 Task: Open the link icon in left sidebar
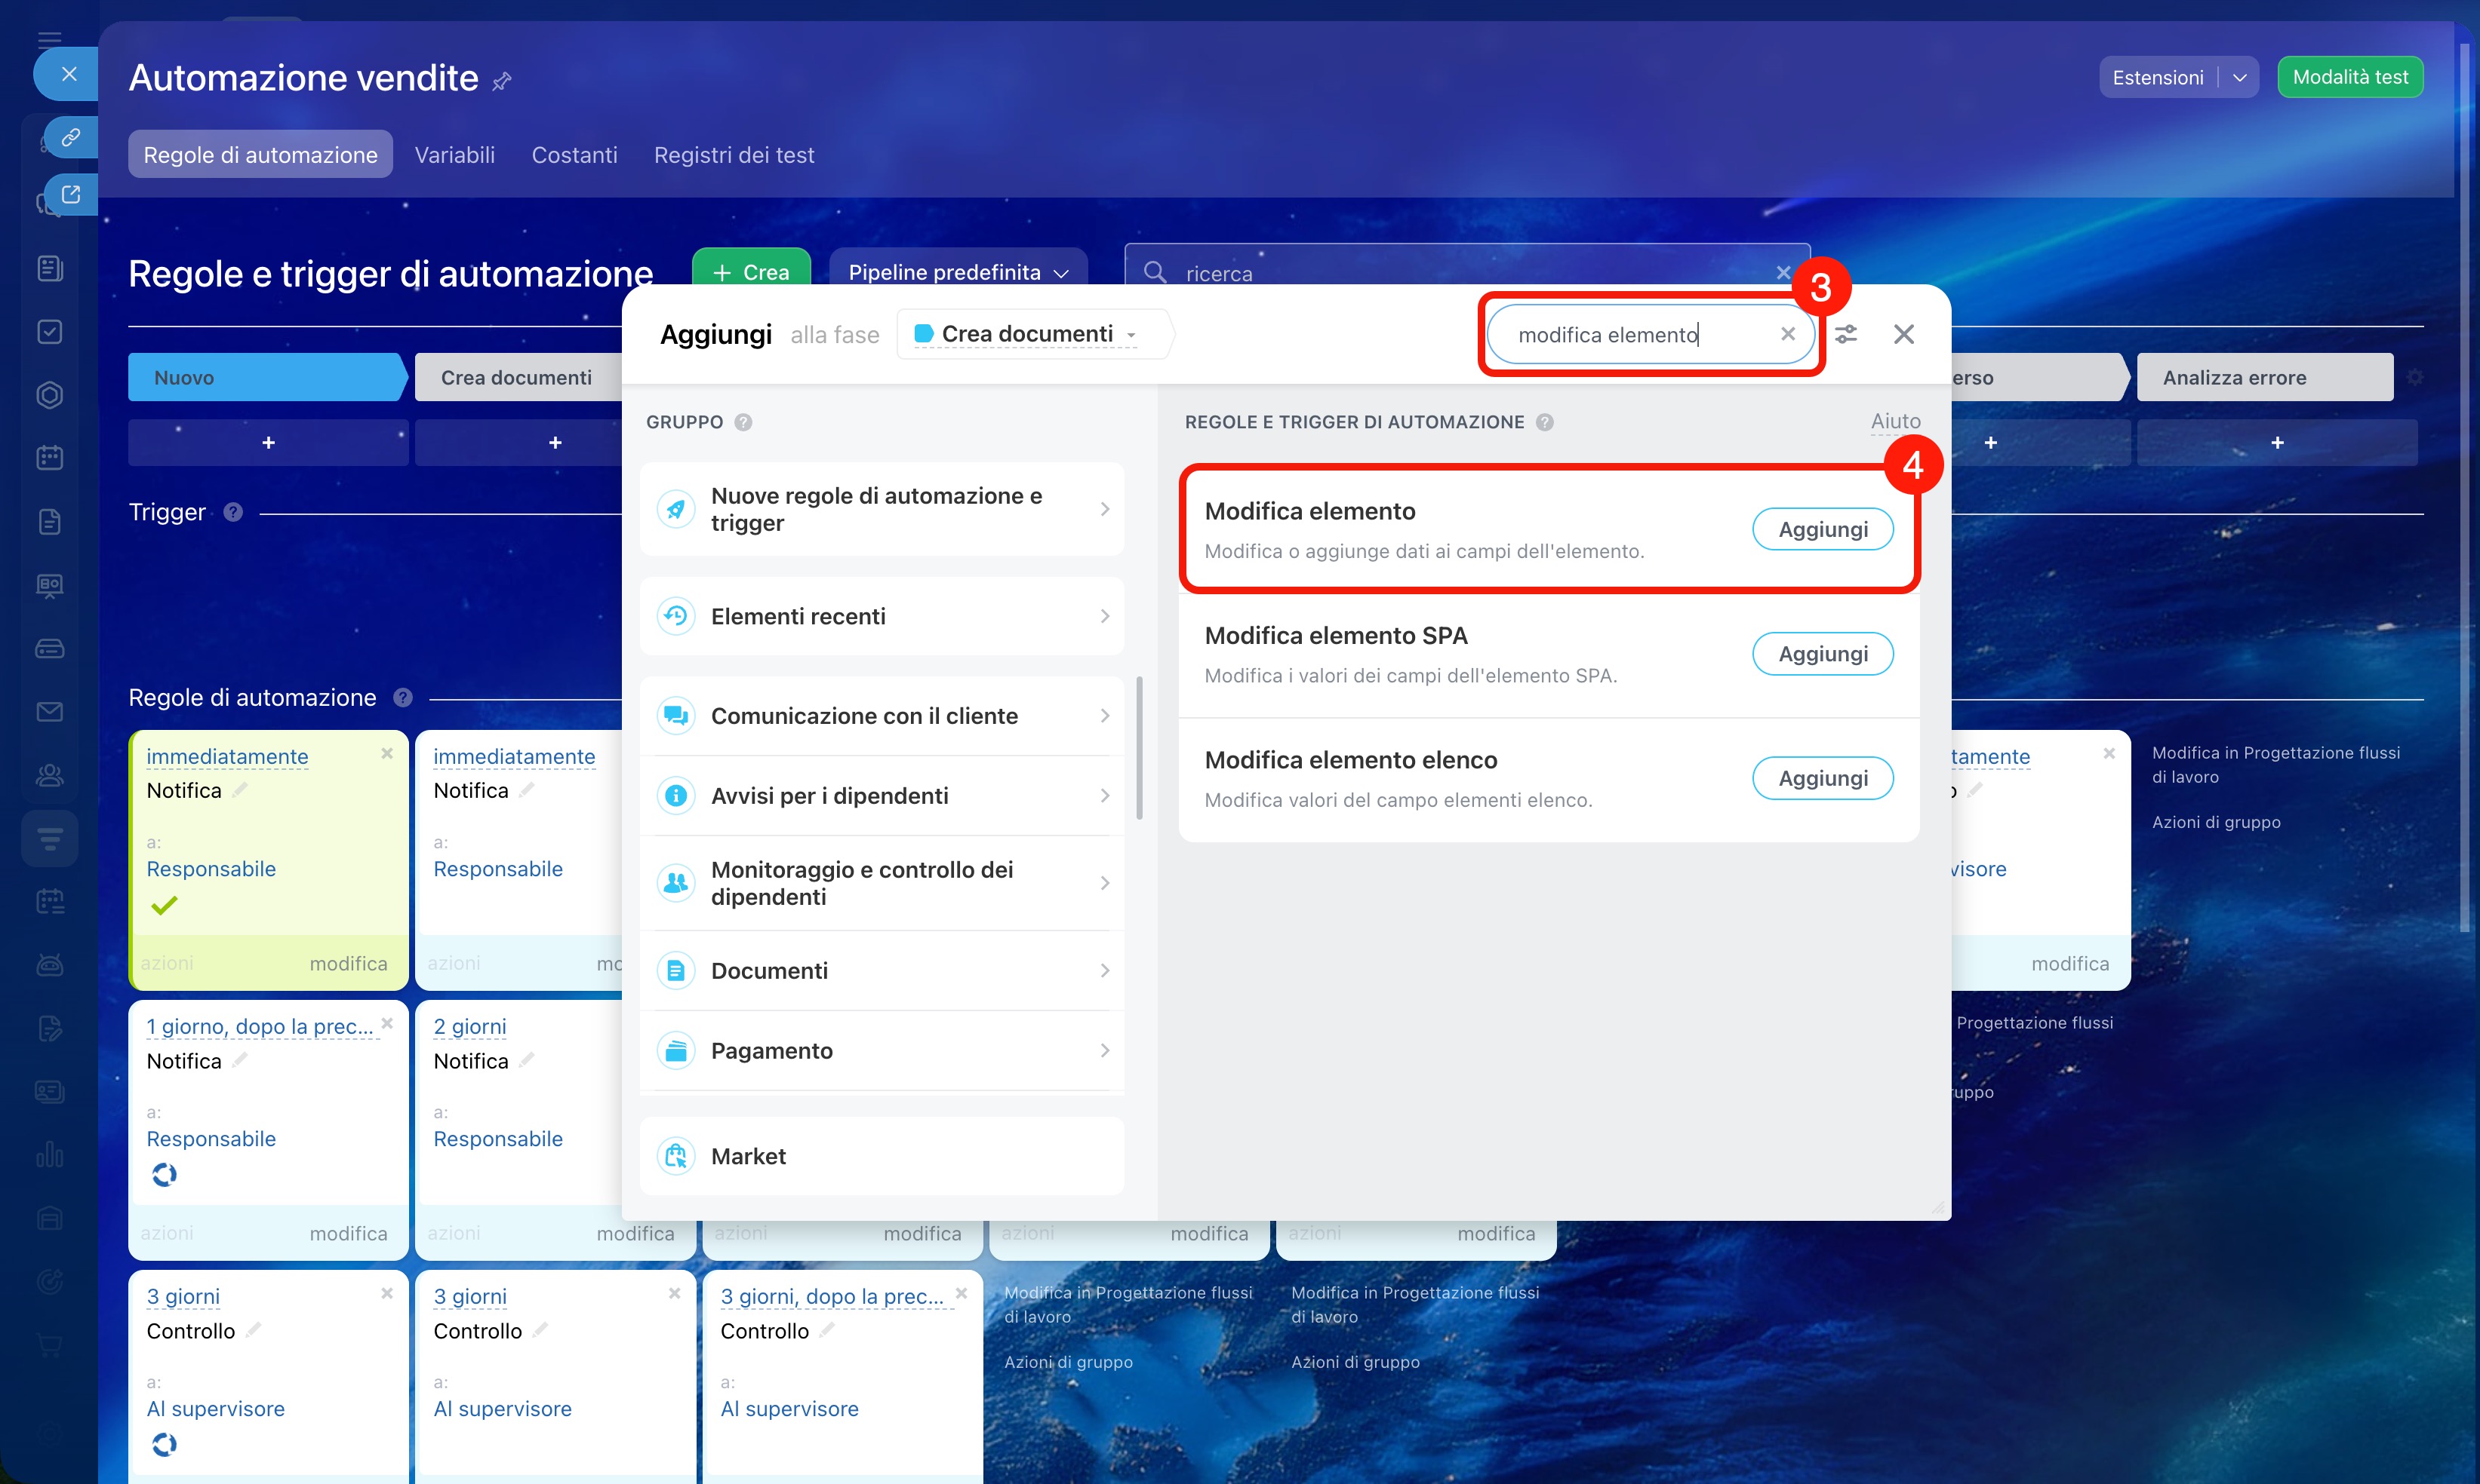click(70, 137)
